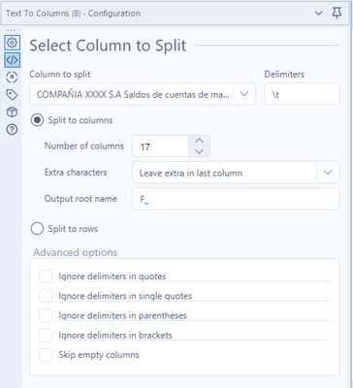Increase Number of columns with up arrow
The height and width of the screenshot is (388, 353).
pyautogui.click(x=200, y=141)
